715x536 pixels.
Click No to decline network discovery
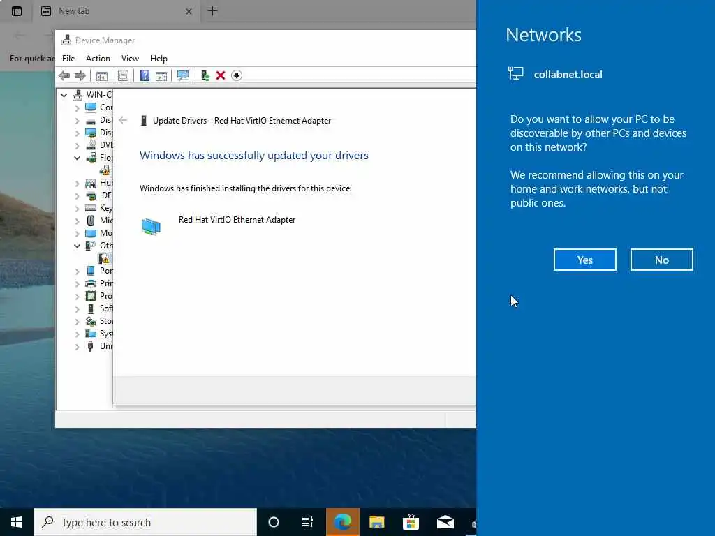pos(662,260)
